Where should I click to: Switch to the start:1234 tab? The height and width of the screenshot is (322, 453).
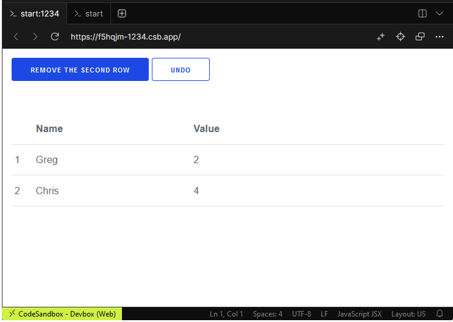[34, 13]
